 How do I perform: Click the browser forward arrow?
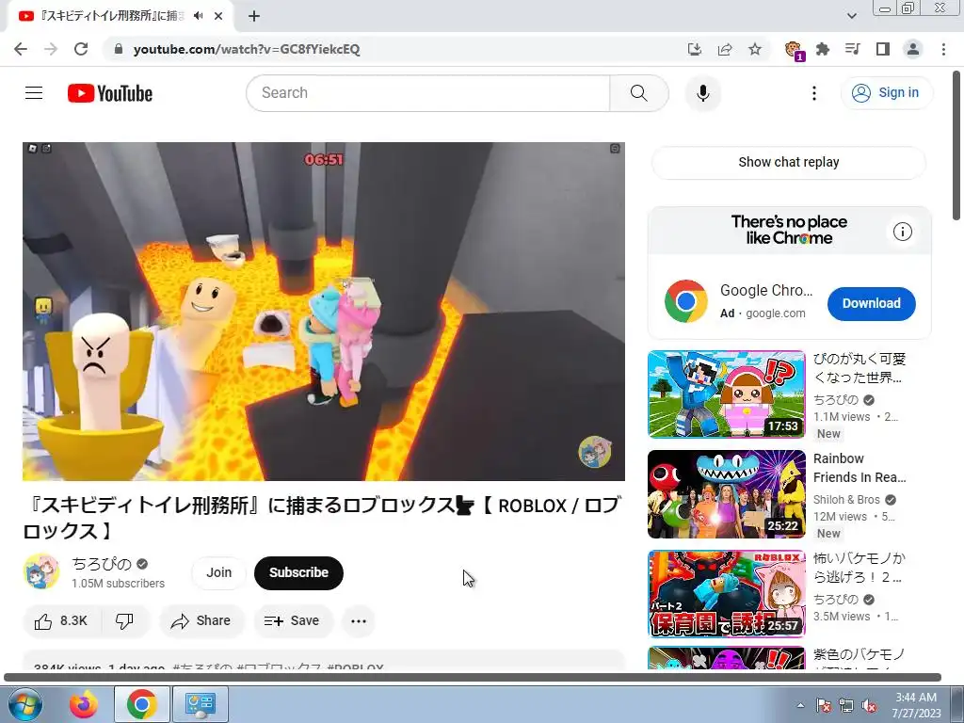tap(51, 49)
